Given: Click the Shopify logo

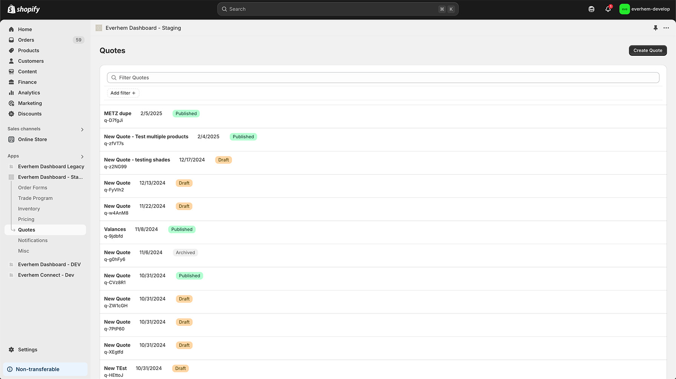Looking at the screenshot, I should [24, 9].
